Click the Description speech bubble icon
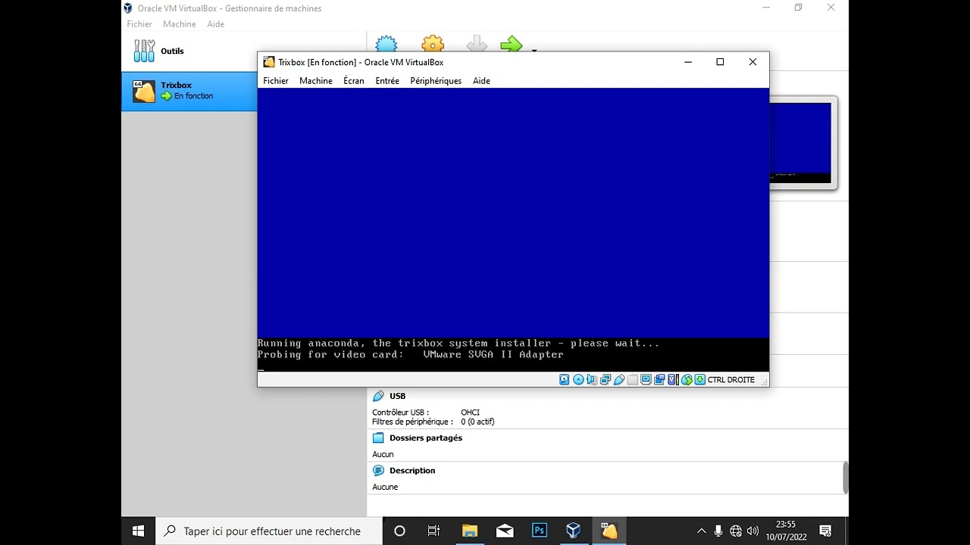Screen dimensions: 970x545 click(x=378, y=470)
